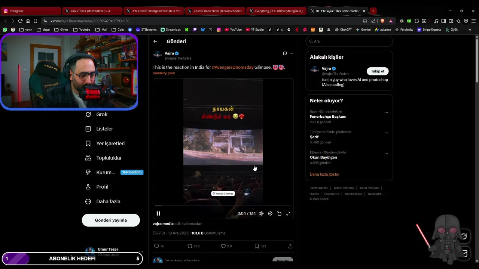Open the STElements bookmark

click(x=146, y=30)
